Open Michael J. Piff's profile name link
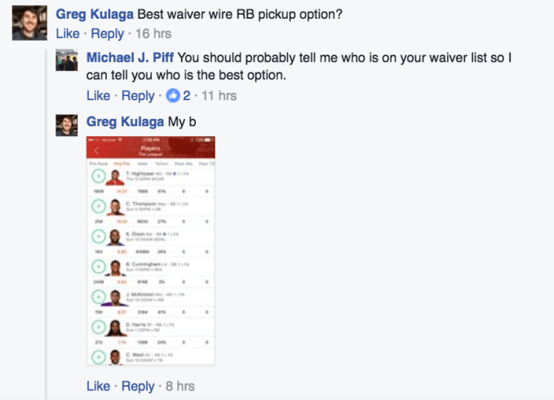Image resolution: width=554 pixels, height=400 pixels. 130,57
